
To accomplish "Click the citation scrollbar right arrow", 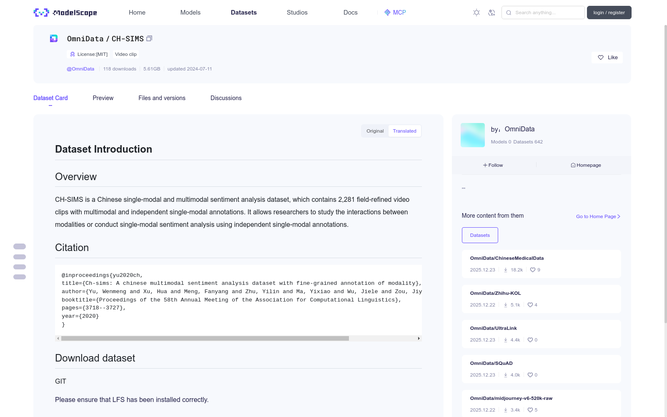I will click(419, 339).
